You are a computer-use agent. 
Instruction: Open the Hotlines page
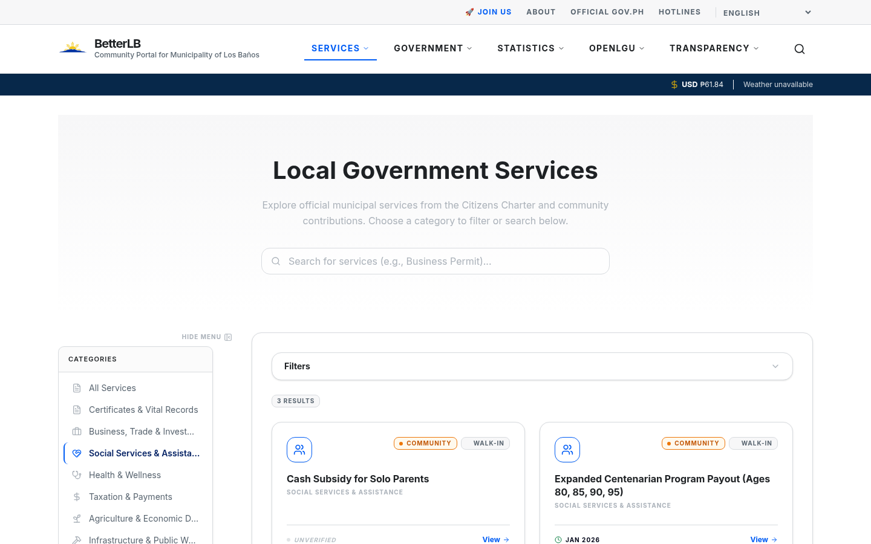click(680, 12)
